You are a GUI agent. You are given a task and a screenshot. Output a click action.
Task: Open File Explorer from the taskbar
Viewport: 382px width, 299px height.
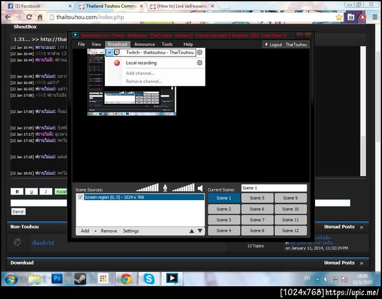pyautogui.click(x=34, y=279)
